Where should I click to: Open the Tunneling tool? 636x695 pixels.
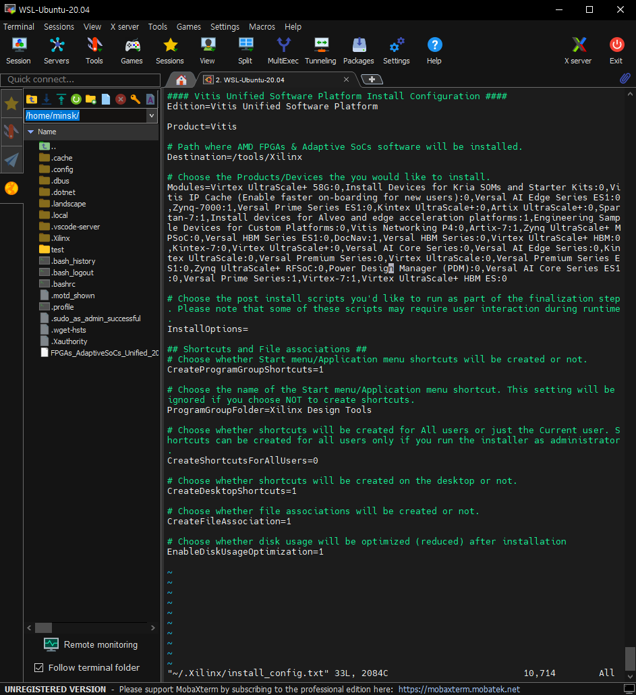click(320, 47)
